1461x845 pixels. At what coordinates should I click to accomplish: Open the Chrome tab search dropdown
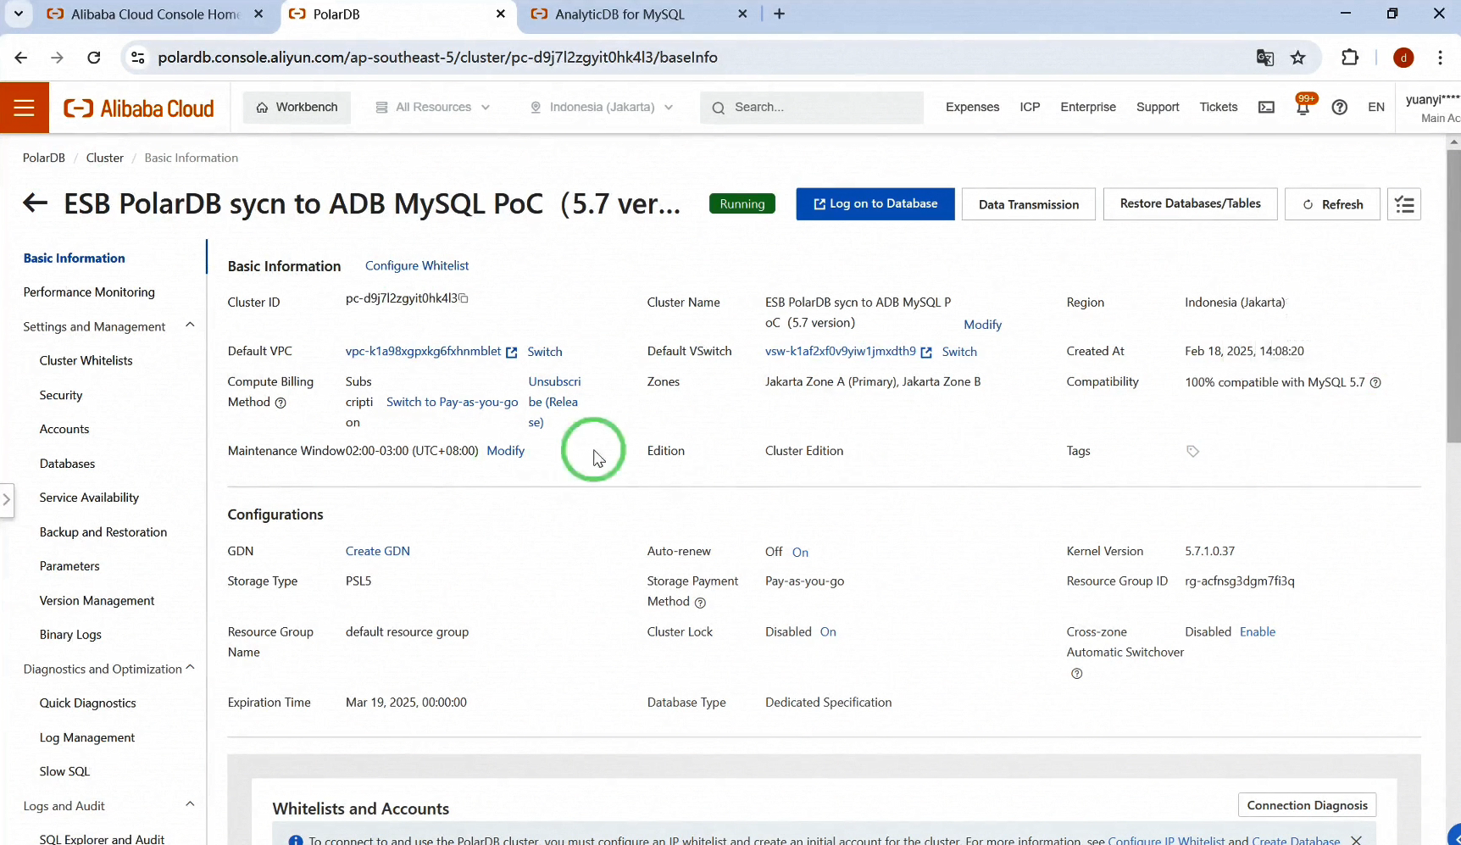pyautogui.click(x=19, y=14)
